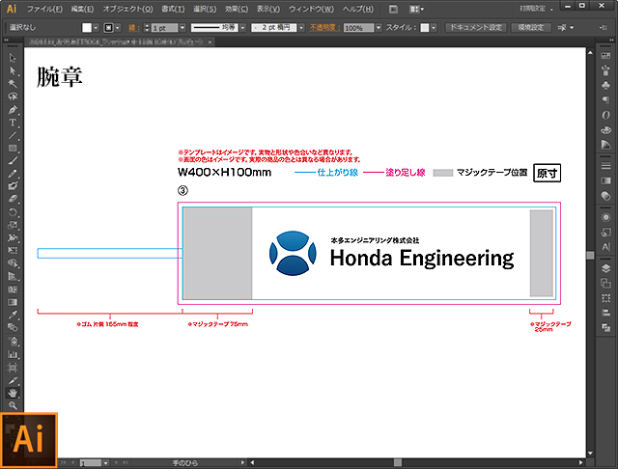Select the Rectangle tool
This screenshot has height=469, width=618.
click(13, 148)
